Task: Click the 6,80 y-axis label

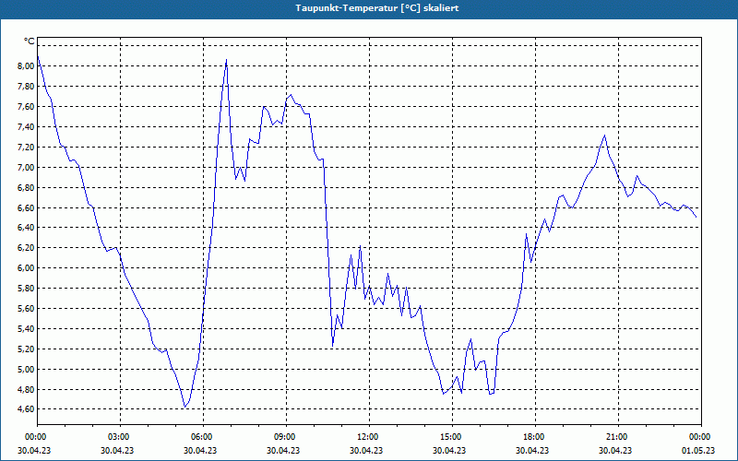Action: click(x=26, y=188)
